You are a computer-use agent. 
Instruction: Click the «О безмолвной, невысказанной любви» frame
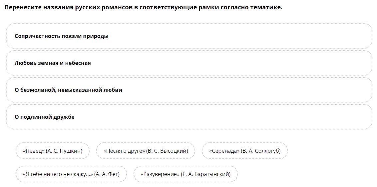[x=233, y=90]
